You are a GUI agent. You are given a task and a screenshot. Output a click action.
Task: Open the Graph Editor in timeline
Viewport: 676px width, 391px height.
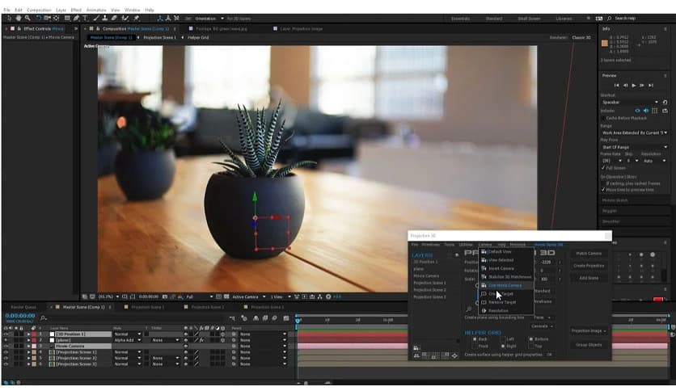tap(286, 317)
